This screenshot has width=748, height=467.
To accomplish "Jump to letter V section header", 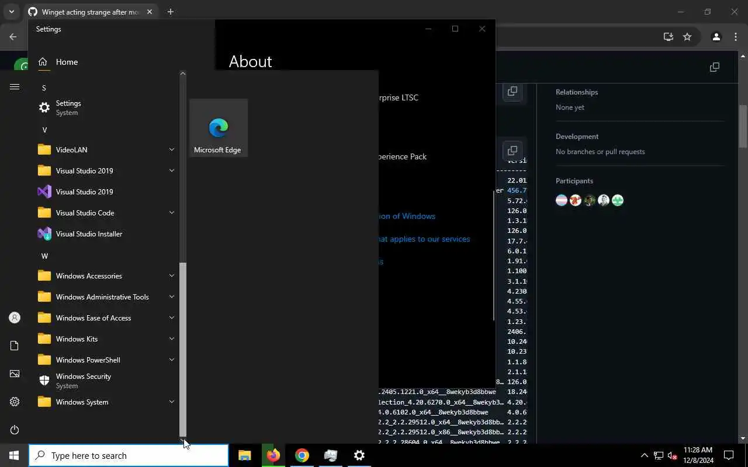I will 44,130.
